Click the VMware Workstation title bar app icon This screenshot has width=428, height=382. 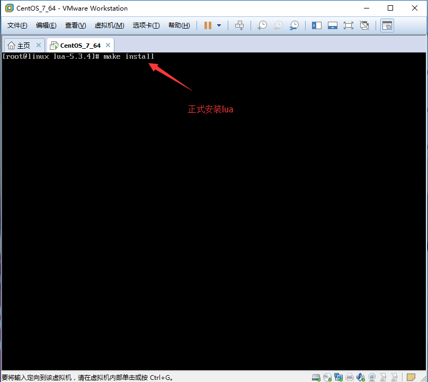10,8
